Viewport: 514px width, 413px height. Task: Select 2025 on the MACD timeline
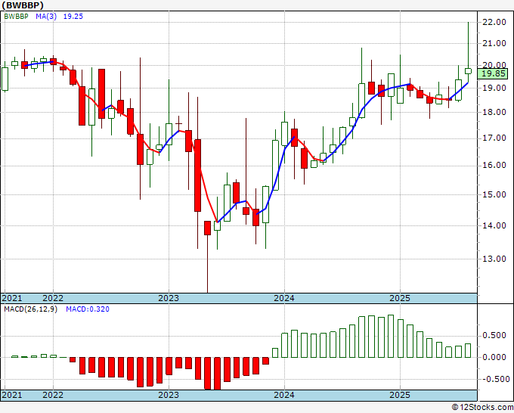point(400,395)
